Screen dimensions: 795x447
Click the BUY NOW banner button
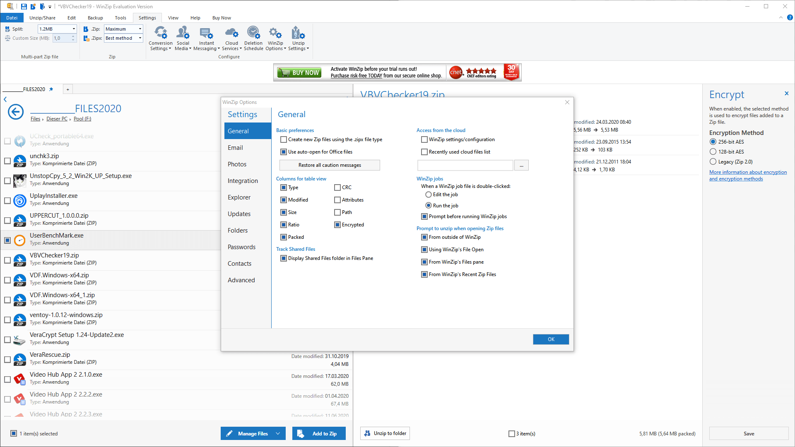tap(299, 72)
